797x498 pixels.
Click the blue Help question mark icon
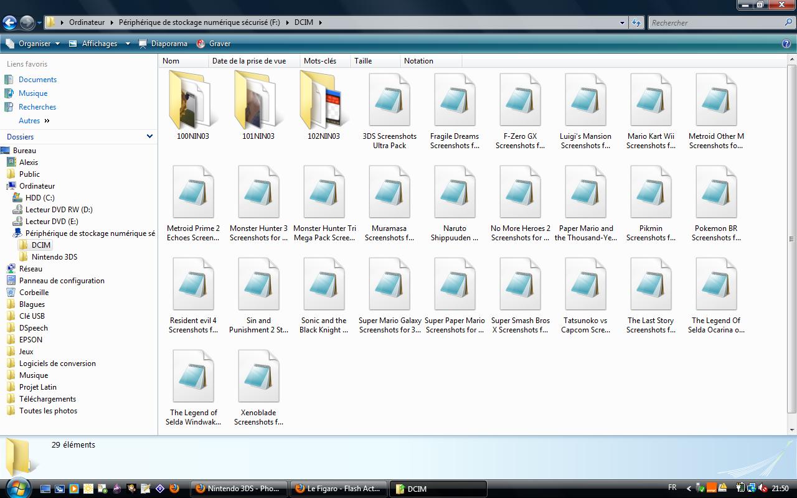point(786,44)
